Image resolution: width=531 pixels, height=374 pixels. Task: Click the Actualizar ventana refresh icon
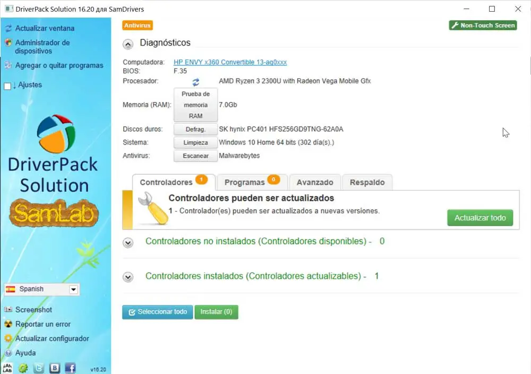(x=8, y=29)
